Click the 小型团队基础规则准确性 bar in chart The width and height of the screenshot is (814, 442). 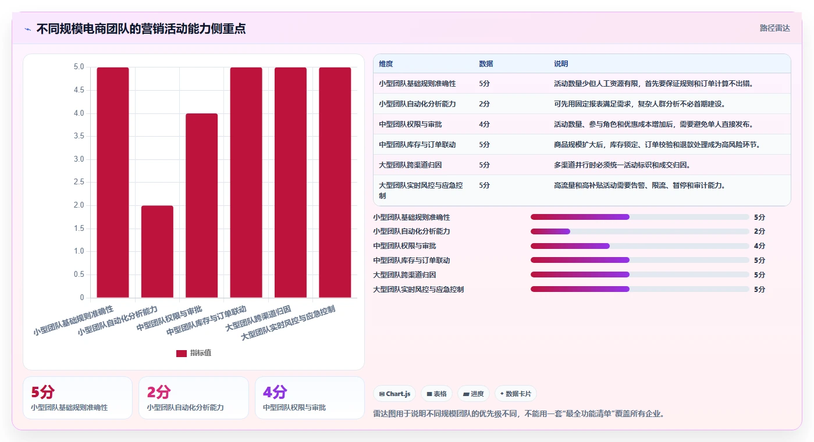pos(113,183)
